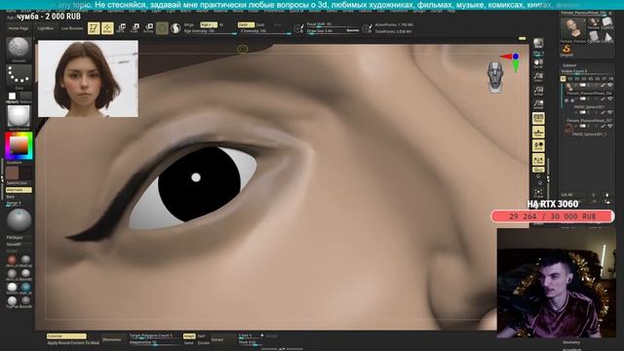This screenshot has height=351, width=624.
Task: Open the MatShaded material picker
Action: coord(19,116)
